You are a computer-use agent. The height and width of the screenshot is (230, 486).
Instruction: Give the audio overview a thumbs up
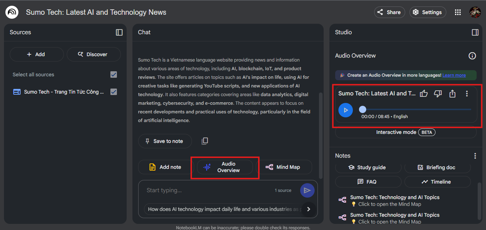pyautogui.click(x=424, y=94)
